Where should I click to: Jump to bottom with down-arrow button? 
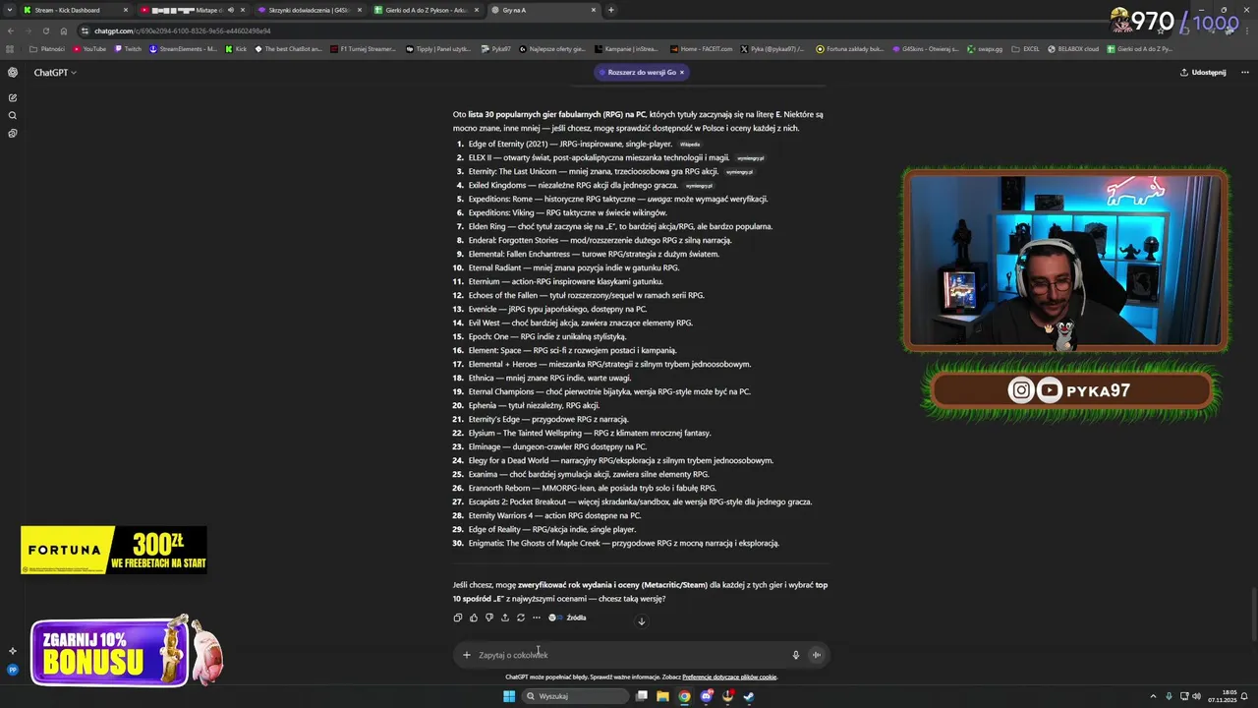(x=642, y=620)
